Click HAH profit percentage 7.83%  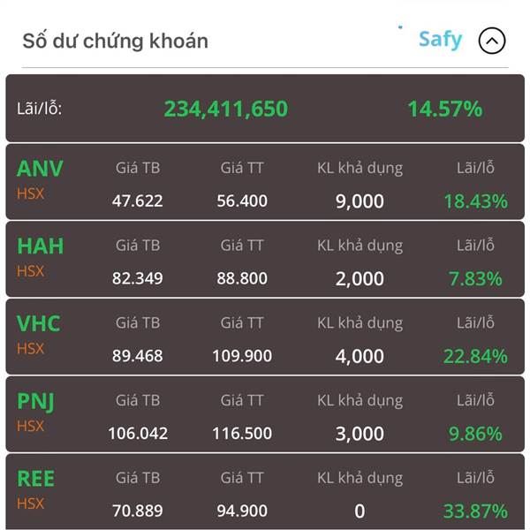475,279
